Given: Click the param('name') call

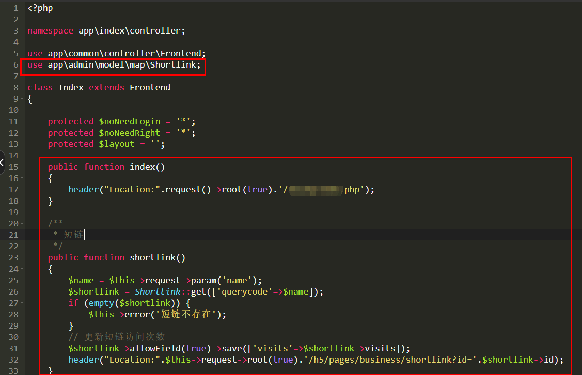Looking at the screenshot, I should [224, 281].
